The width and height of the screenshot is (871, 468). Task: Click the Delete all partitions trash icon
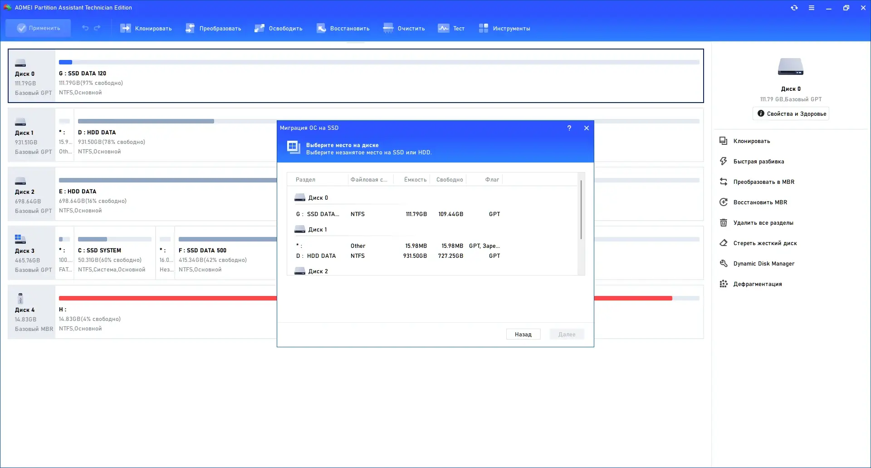pyautogui.click(x=724, y=222)
